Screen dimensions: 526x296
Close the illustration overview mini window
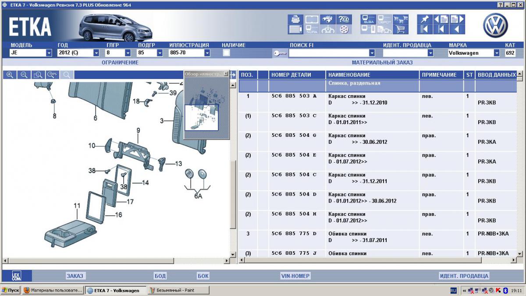[x=226, y=74]
